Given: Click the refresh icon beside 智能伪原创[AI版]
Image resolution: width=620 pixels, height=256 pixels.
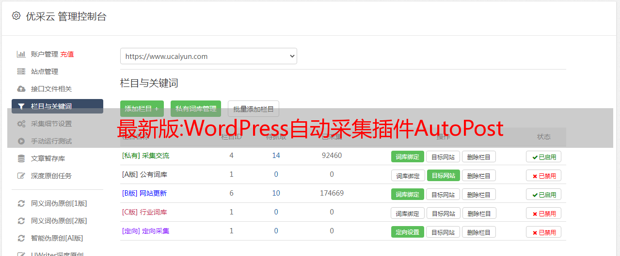Looking at the screenshot, I should click(x=21, y=238).
